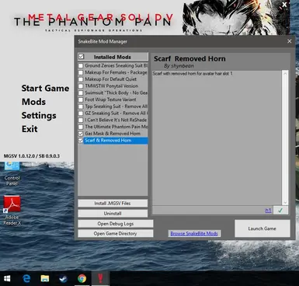Open Settings in launcher menu
Viewport: 299px width, 286px height.
point(39,116)
